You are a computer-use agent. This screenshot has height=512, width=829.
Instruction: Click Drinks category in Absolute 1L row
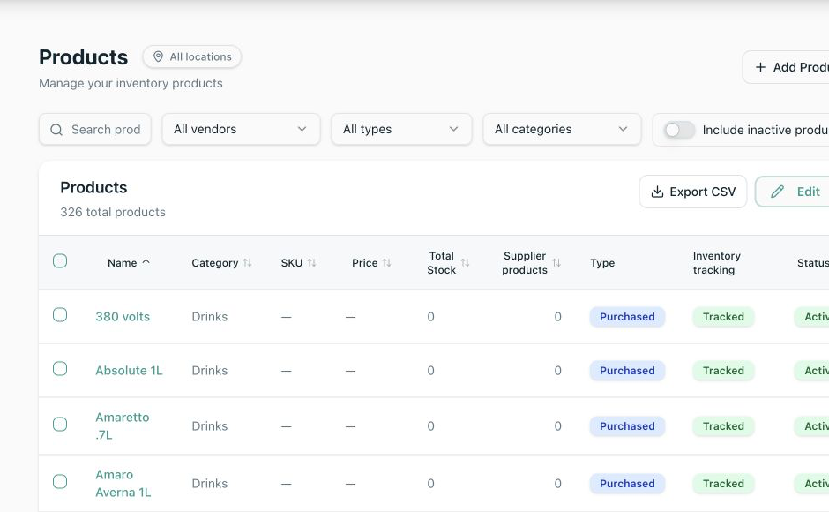point(209,371)
